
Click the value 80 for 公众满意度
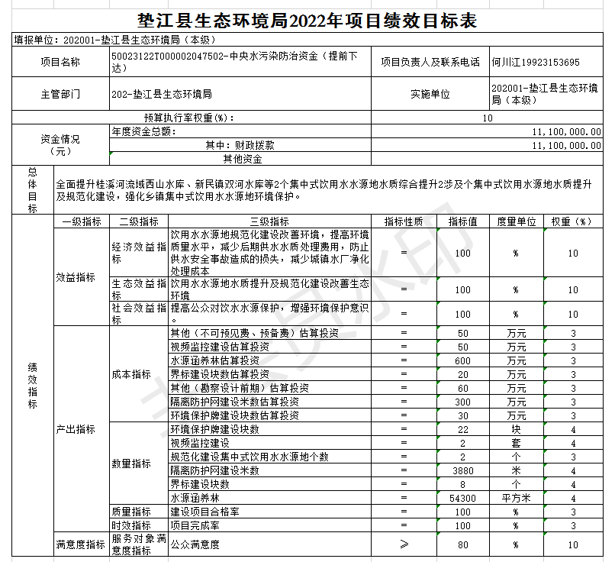(463, 544)
